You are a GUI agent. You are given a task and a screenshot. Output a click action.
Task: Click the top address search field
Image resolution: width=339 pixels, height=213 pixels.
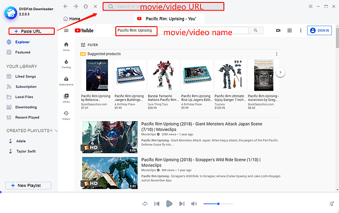click(x=164, y=6)
